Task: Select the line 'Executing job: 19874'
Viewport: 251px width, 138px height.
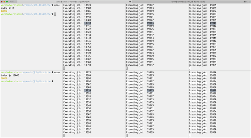Action: (77, 5)
